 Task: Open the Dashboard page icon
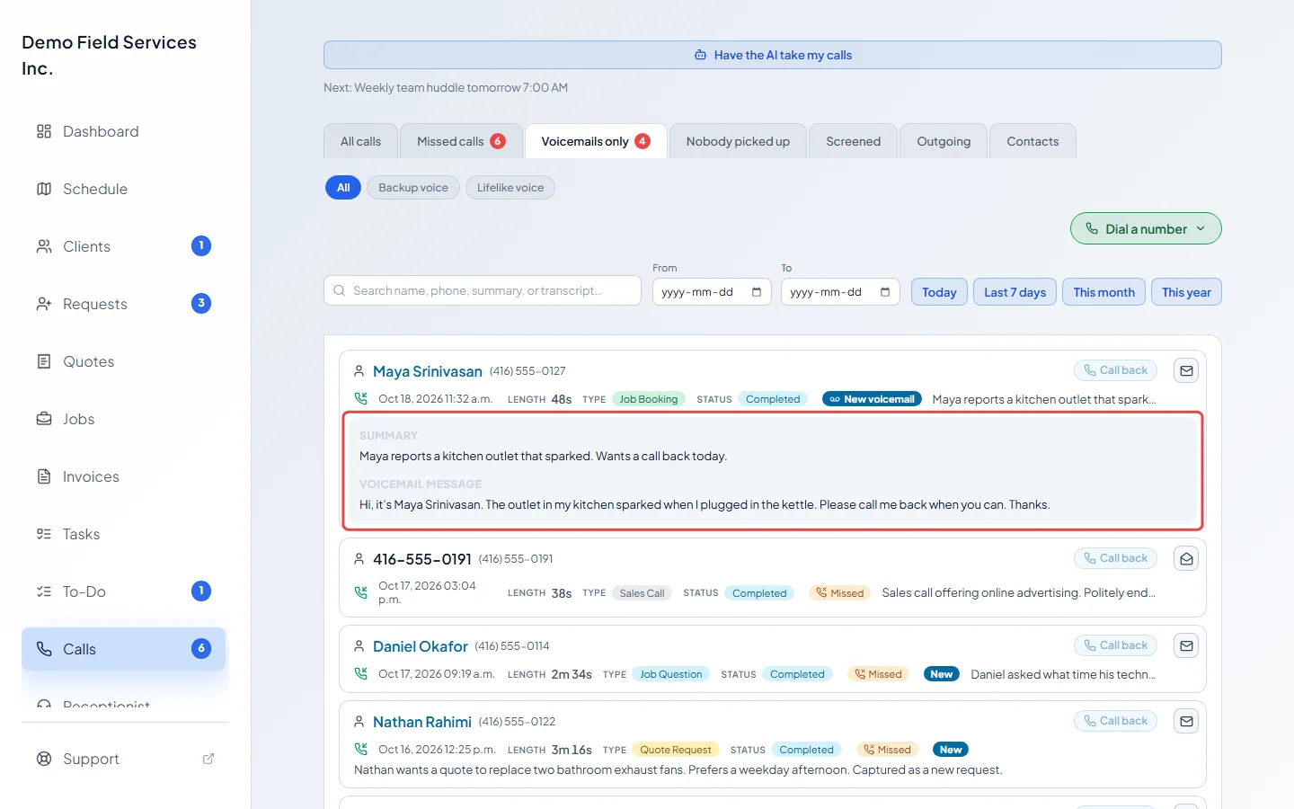[44, 131]
